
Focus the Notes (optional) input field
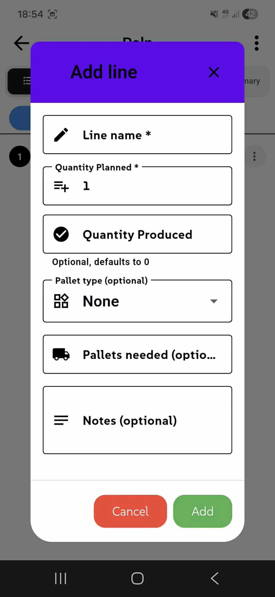click(137, 420)
